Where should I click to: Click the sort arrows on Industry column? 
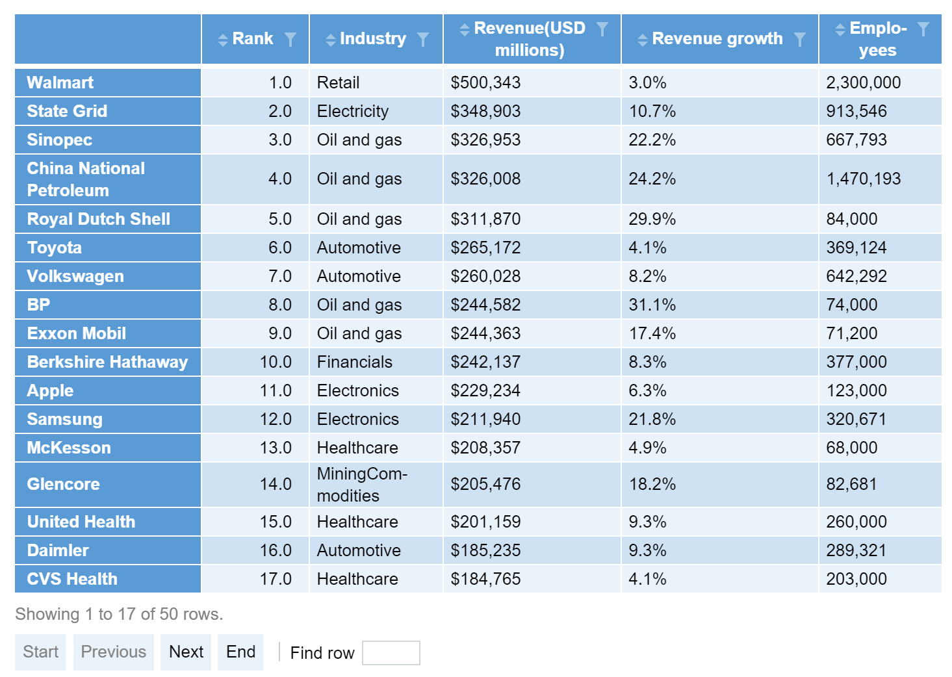click(x=331, y=40)
